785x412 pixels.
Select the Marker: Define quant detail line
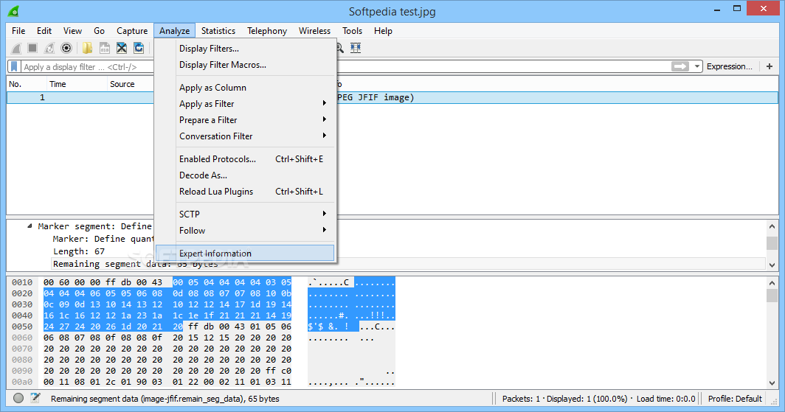(x=103, y=239)
